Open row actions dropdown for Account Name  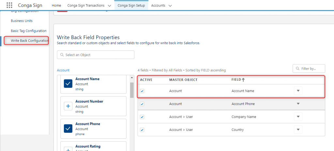point(298,91)
